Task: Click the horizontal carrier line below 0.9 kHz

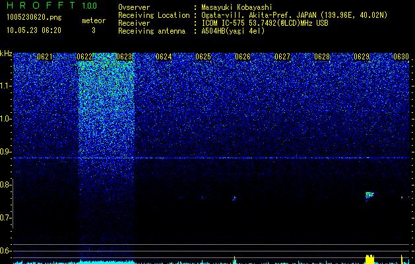Action: [x=211, y=158]
